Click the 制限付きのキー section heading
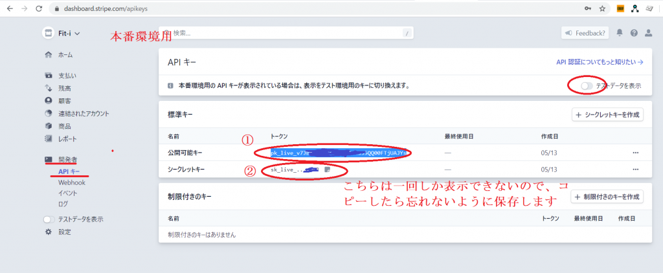Viewport: 663px width, 273px height. tap(190, 197)
